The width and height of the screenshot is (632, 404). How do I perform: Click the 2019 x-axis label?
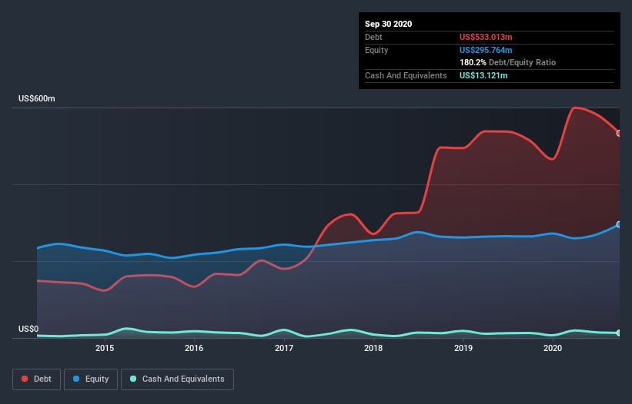click(463, 348)
